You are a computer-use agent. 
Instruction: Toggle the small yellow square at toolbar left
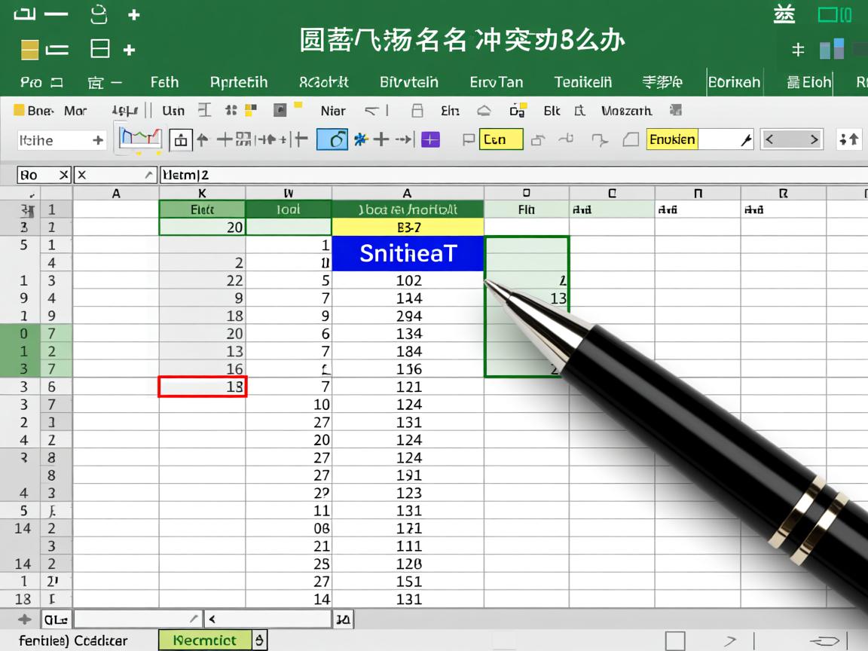(x=17, y=110)
